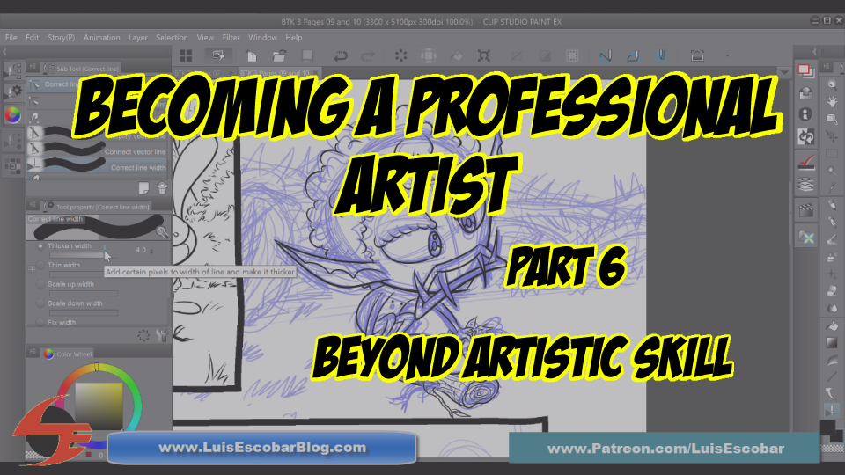Select the Correct line width sub tool
The width and height of the screenshot is (845, 475).
coord(97,167)
